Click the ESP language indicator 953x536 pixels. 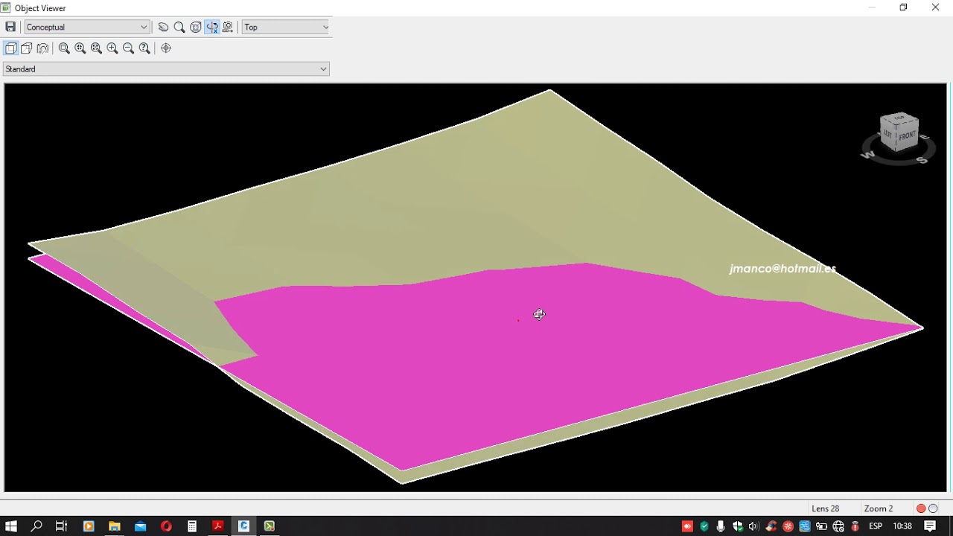point(876,526)
